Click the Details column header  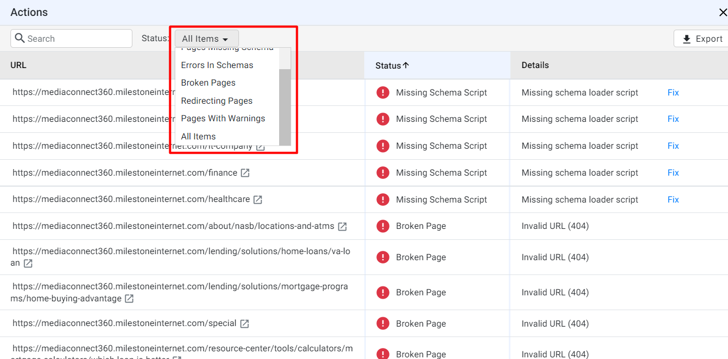tap(535, 65)
